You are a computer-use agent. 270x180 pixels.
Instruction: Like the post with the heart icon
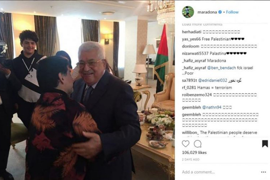pyautogui.click(x=185, y=144)
